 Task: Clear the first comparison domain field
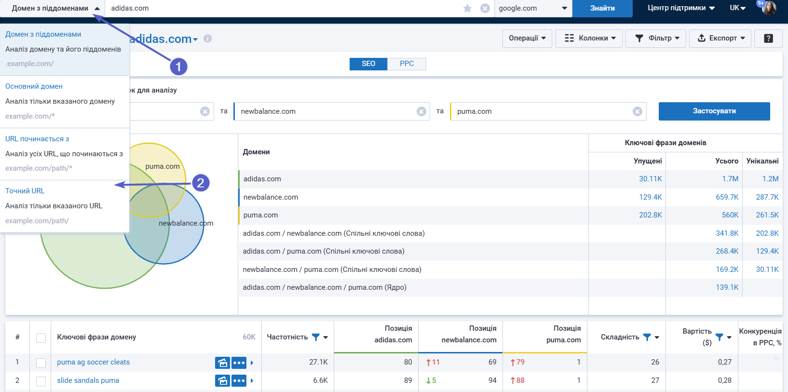205,111
